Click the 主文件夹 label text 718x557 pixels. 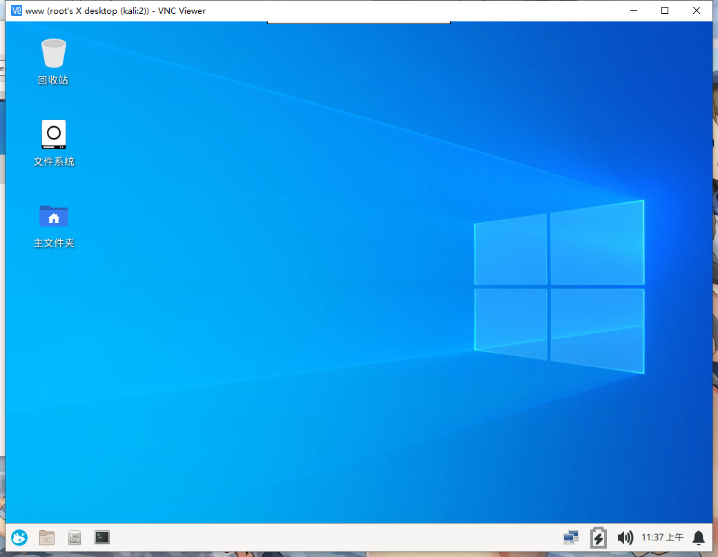54,243
